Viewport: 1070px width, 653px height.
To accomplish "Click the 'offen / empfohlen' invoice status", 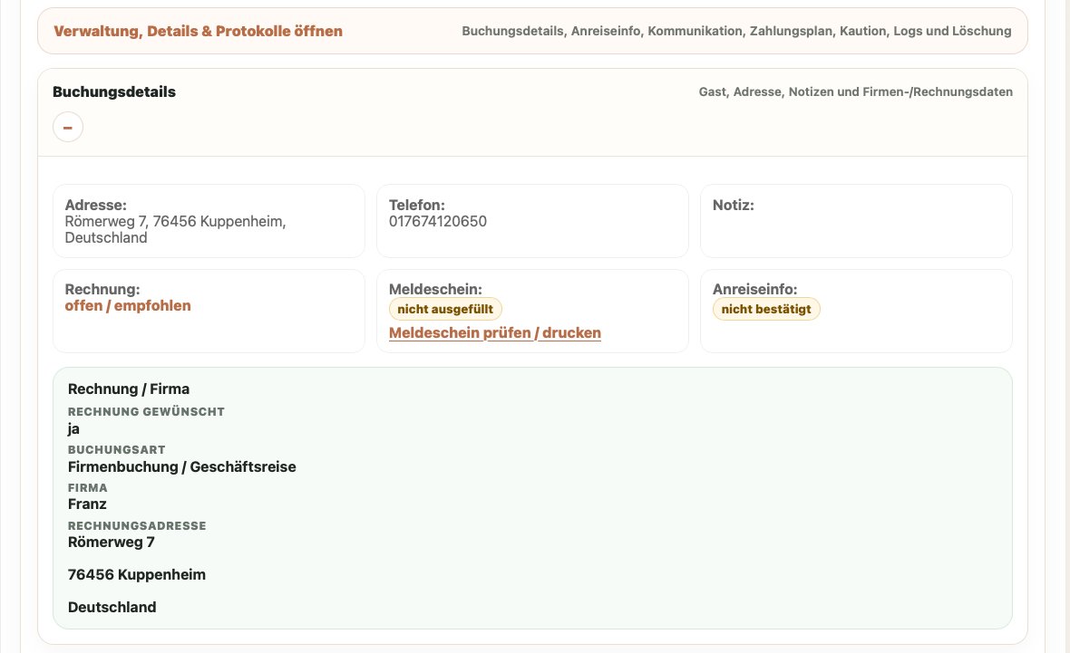I will [x=128, y=305].
